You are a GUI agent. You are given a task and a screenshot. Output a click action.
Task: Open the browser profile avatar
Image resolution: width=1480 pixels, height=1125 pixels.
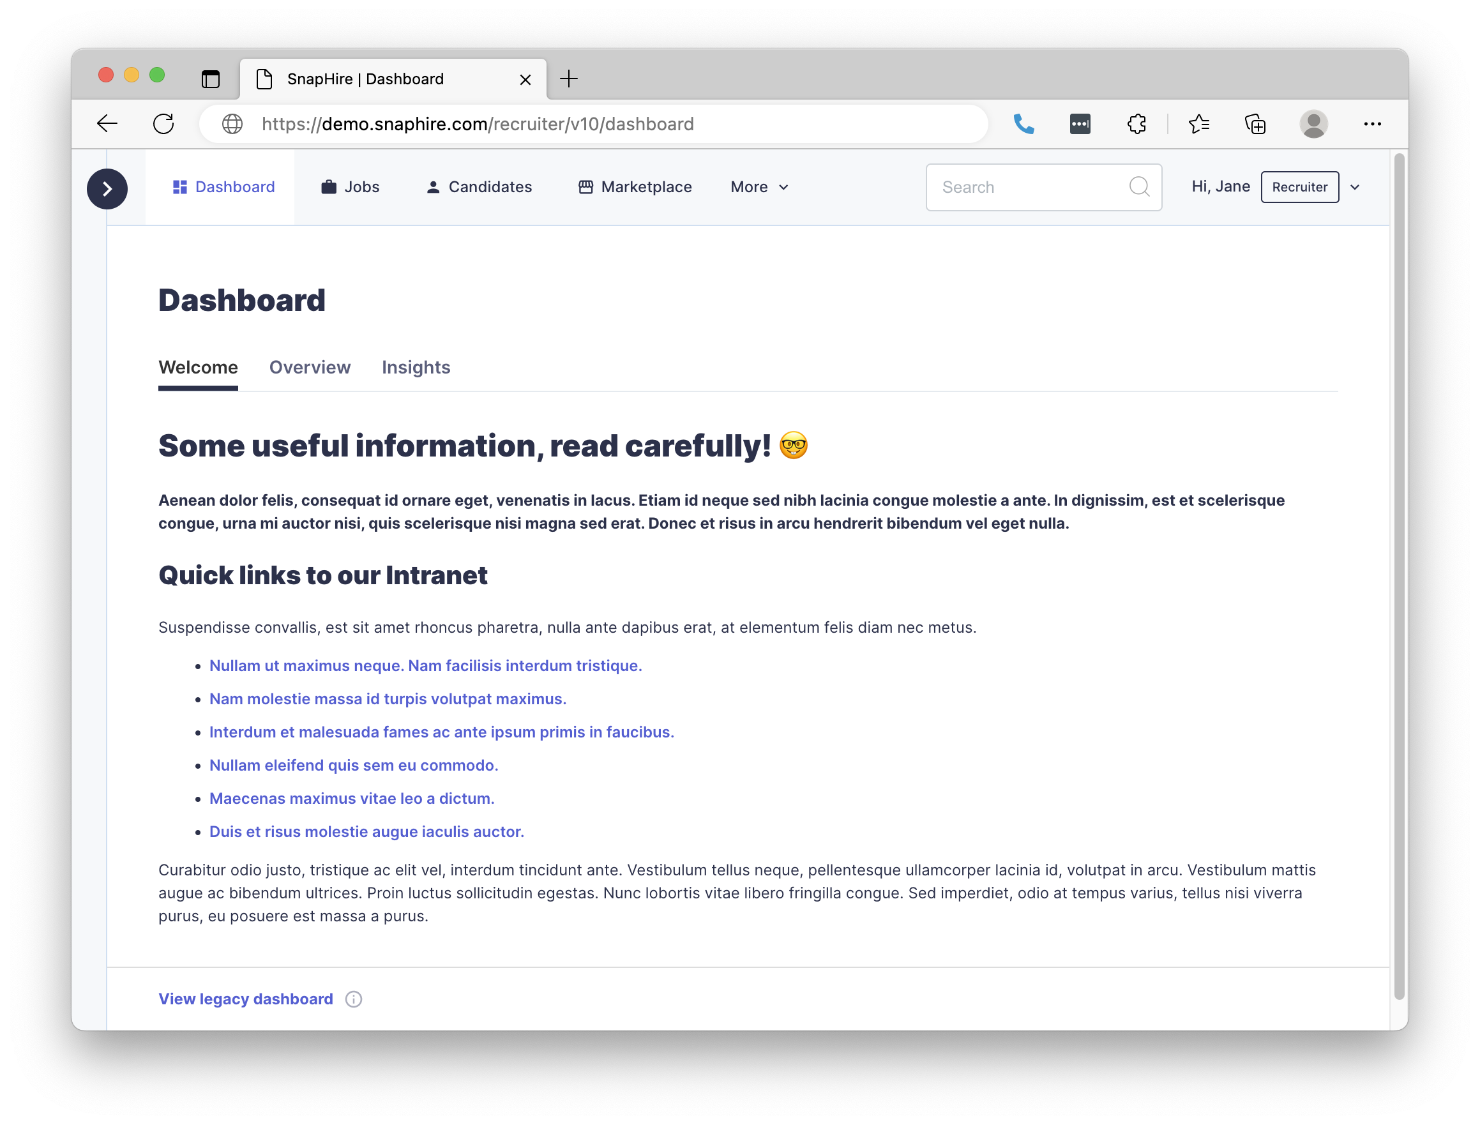coord(1313,124)
